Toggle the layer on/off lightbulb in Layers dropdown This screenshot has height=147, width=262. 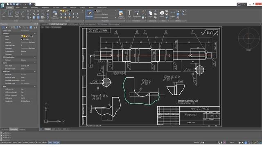[61, 11]
